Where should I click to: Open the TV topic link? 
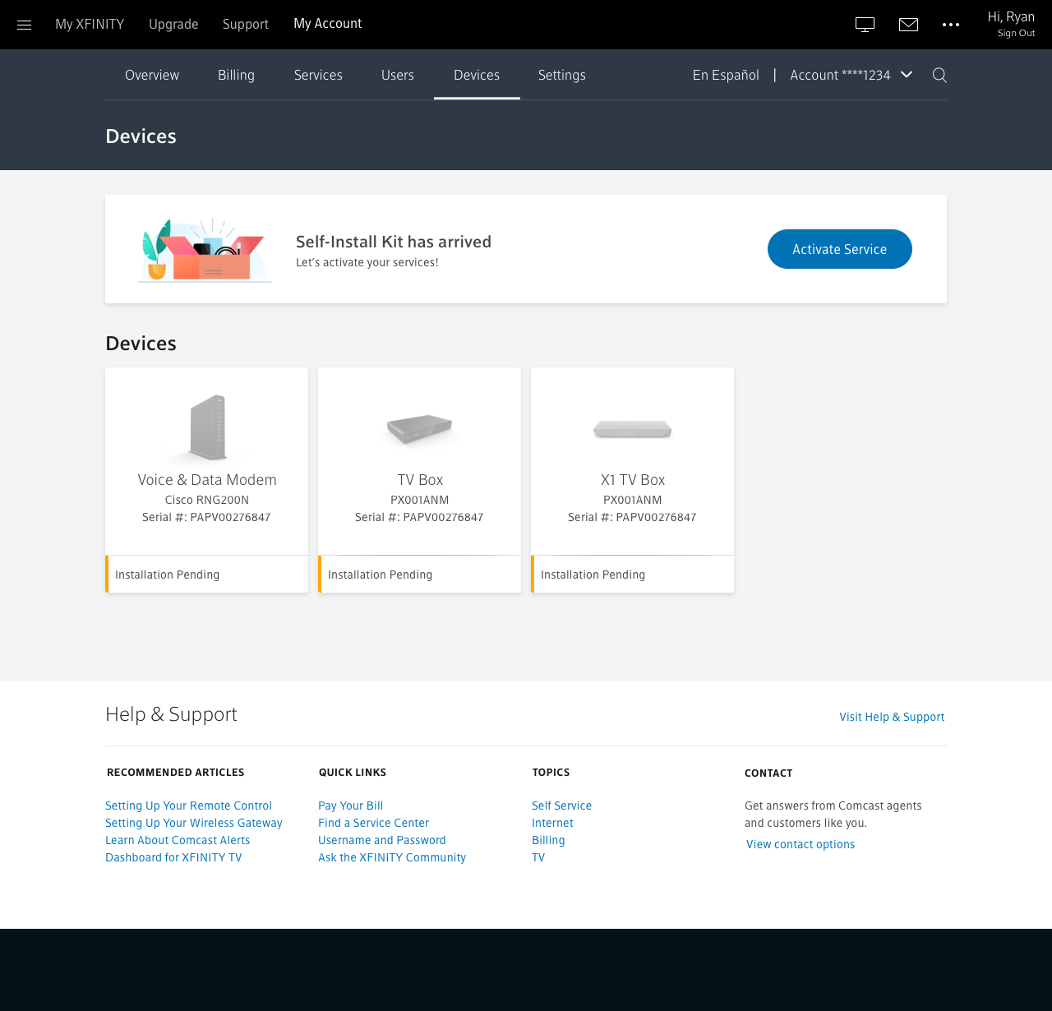click(x=538, y=857)
